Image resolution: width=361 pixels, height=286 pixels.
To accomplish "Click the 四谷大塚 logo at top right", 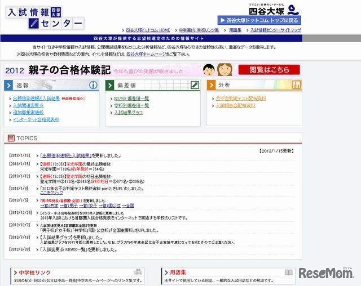I will coord(274,10).
